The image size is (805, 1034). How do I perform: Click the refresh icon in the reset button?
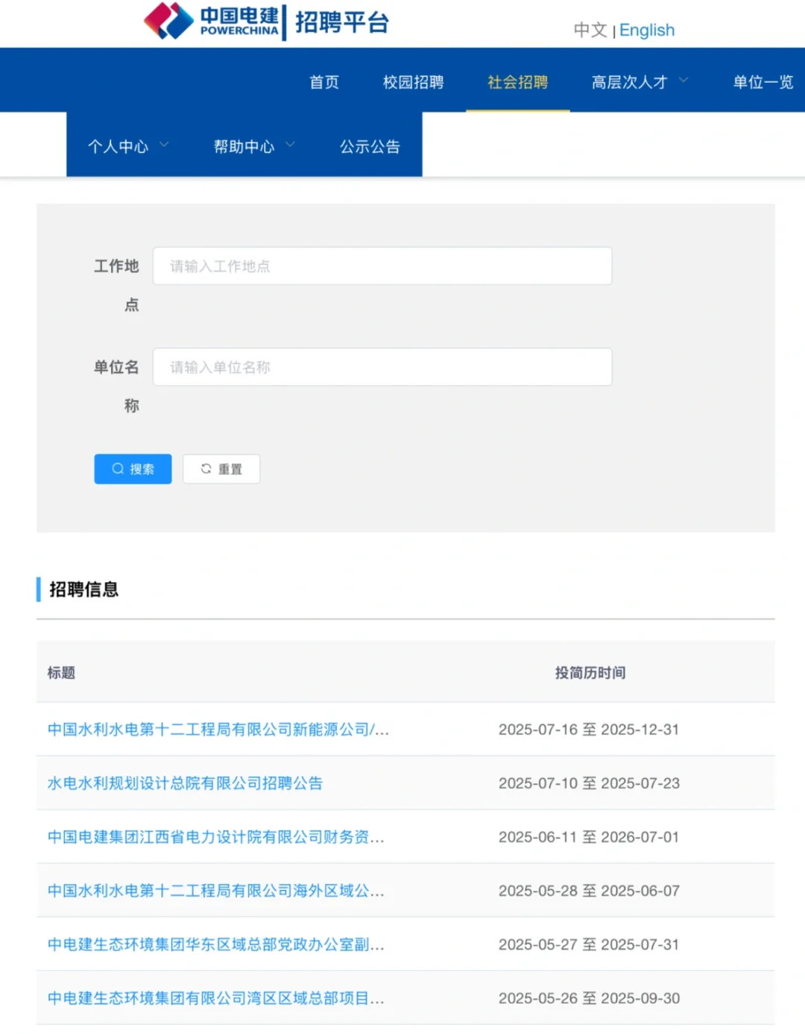(x=206, y=469)
